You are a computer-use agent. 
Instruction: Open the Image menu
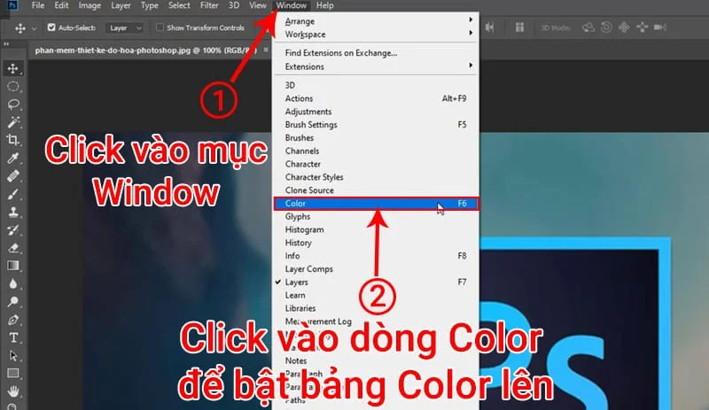coord(90,5)
